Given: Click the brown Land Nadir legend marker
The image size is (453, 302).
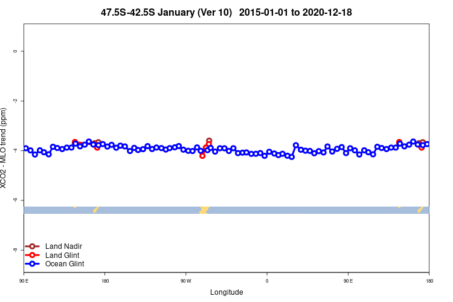Looking at the screenshot, I should [32, 246].
